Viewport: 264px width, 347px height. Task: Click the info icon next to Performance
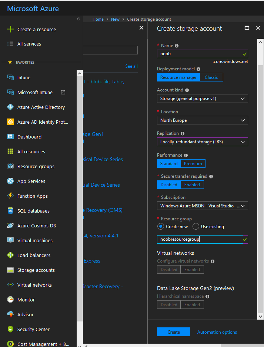[186, 155]
